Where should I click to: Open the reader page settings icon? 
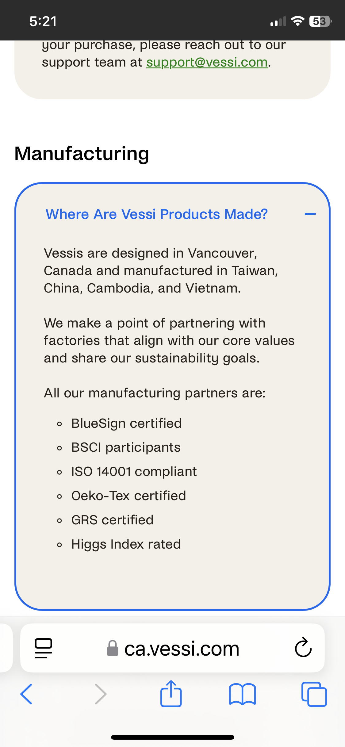[44, 648]
